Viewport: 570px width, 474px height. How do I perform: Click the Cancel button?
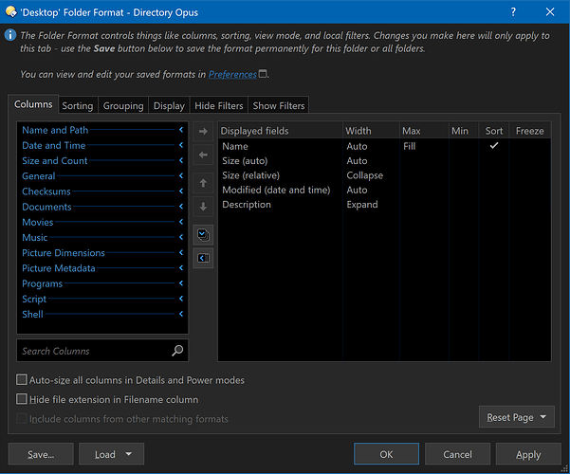(457, 454)
